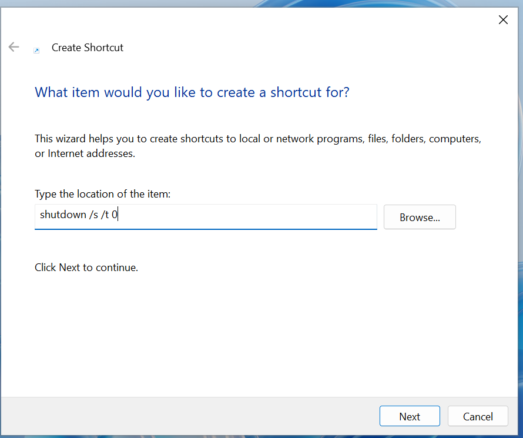Click the Create Shortcut wizard icon
This screenshot has width=523, height=438.
point(36,51)
